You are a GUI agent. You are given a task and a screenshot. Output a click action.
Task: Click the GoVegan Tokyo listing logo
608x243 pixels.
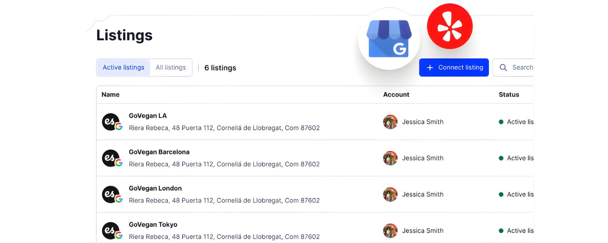[111, 231]
